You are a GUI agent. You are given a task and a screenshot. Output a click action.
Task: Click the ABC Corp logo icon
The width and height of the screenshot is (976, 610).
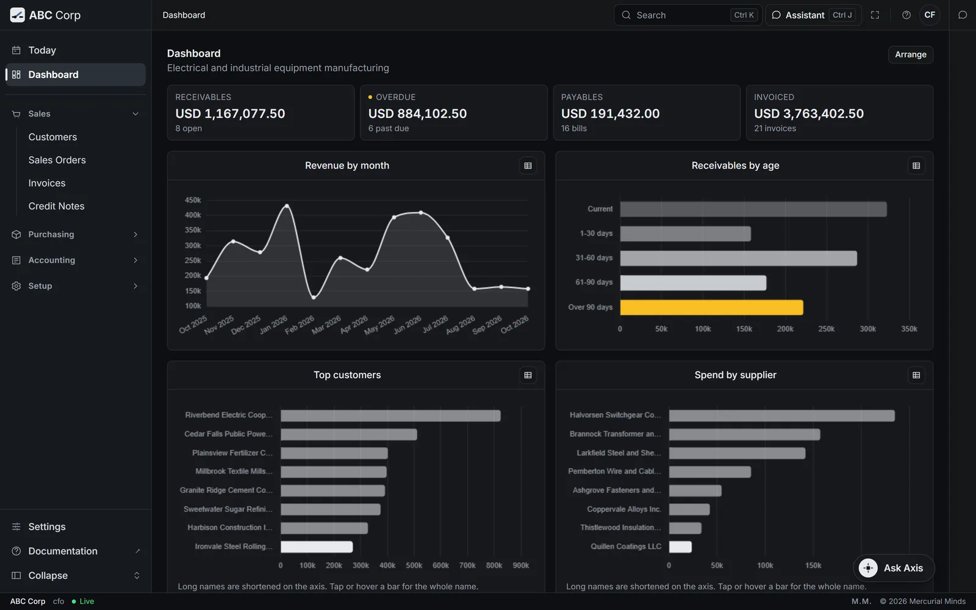coord(17,15)
